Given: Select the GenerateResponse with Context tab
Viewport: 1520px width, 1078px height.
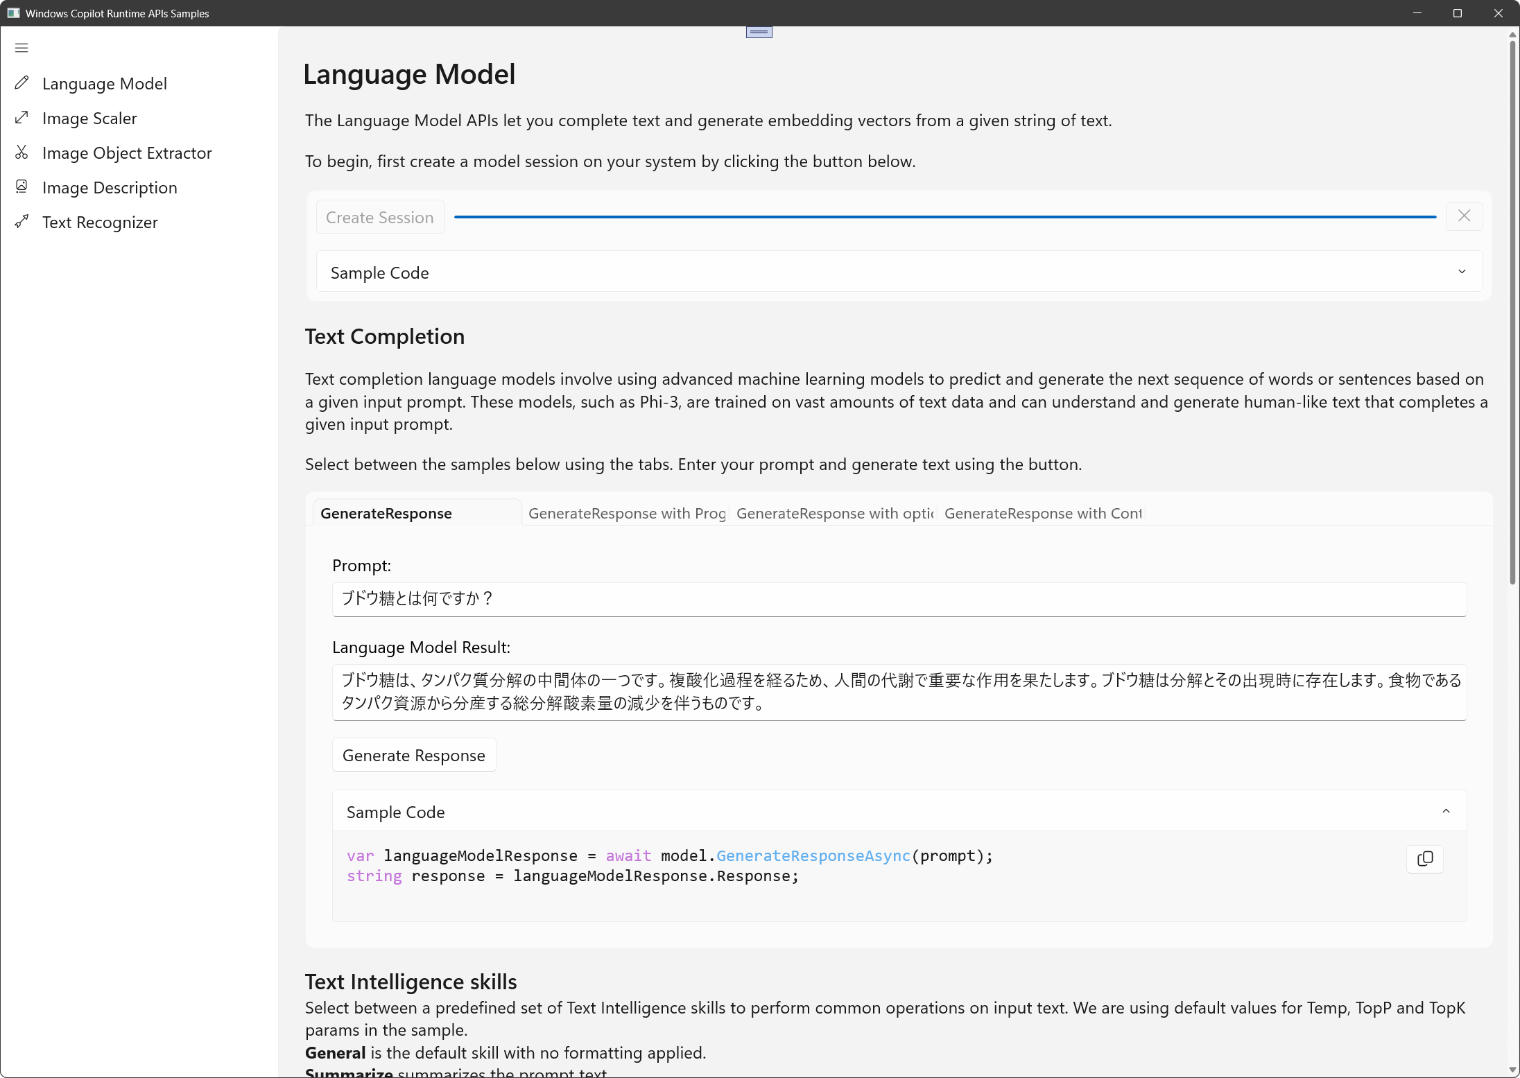Looking at the screenshot, I should click(x=1042, y=514).
